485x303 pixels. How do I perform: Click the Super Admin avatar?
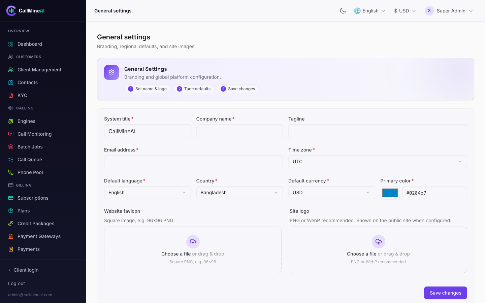[429, 11]
